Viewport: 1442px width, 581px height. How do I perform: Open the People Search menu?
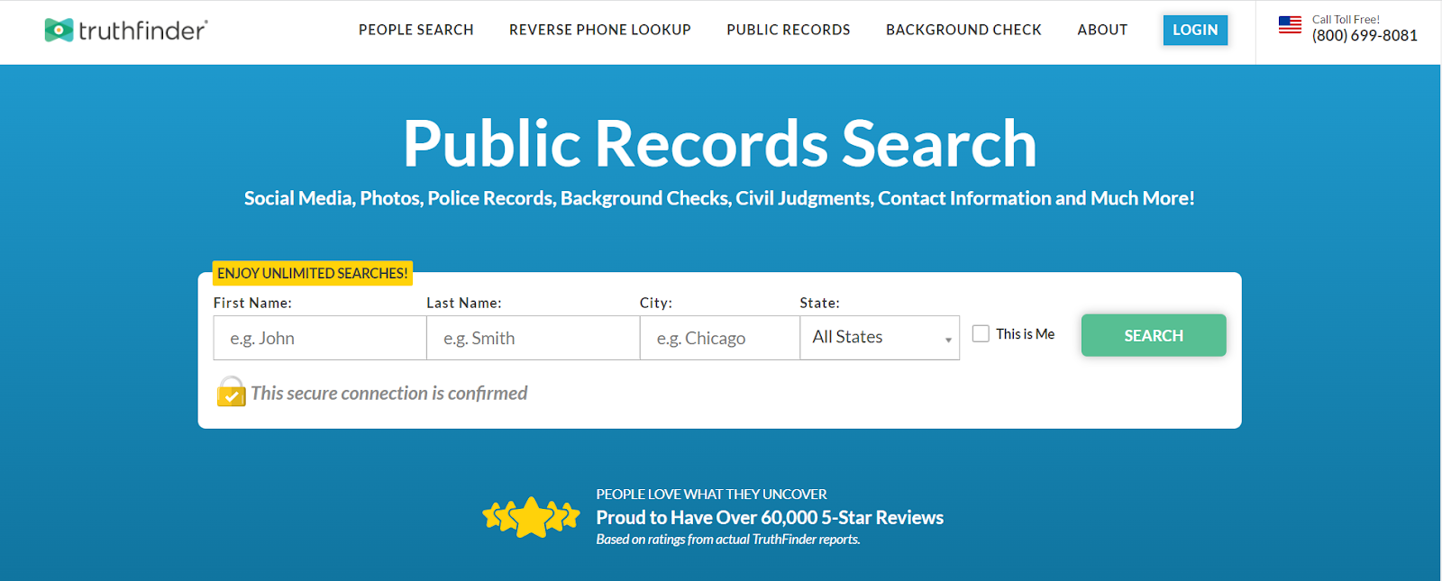pyautogui.click(x=415, y=30)
